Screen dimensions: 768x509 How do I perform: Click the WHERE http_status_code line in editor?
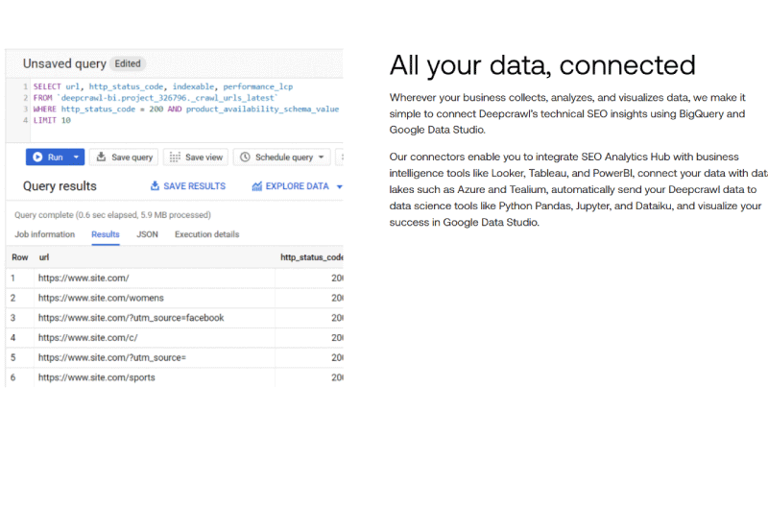(x=186, y=109)
